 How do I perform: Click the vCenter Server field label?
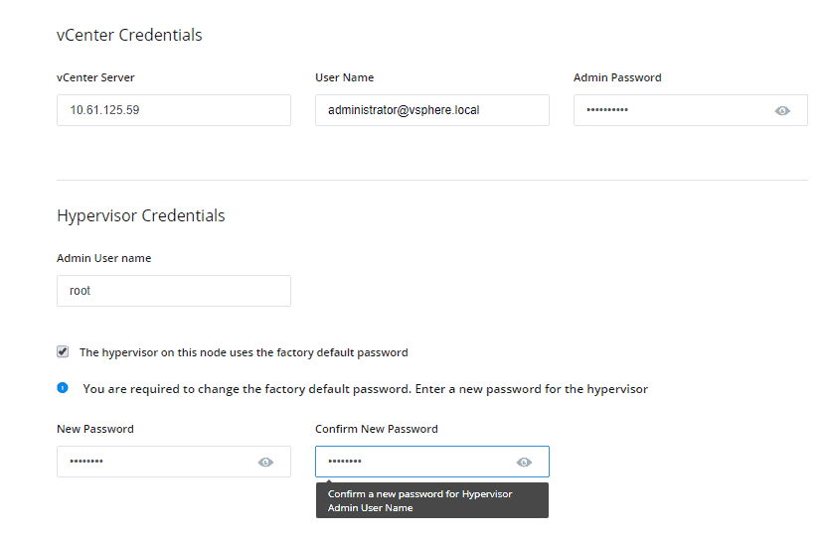point(95,77)
